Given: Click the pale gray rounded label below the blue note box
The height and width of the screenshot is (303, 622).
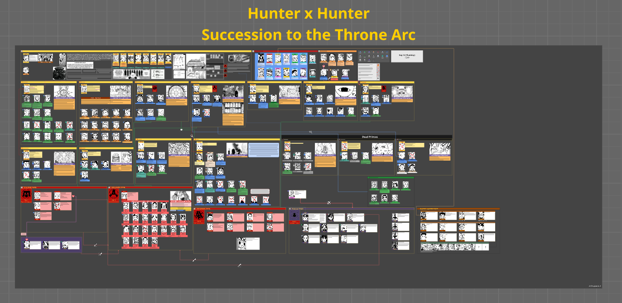Looking at the screenshot, I should click(260, 191).
